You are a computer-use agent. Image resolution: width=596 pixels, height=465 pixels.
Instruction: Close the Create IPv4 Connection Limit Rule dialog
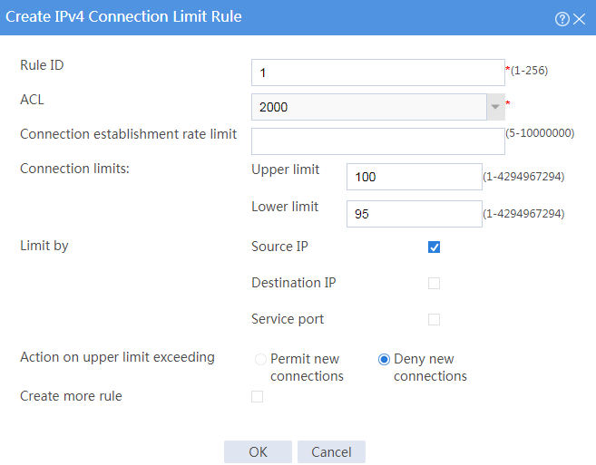pyautogui.click(x=579, y=19)
